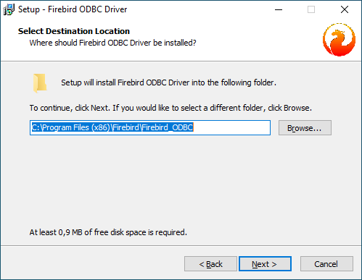Click the setup installer icon in title bar
The image size is (362, 280).
[9, 9]
